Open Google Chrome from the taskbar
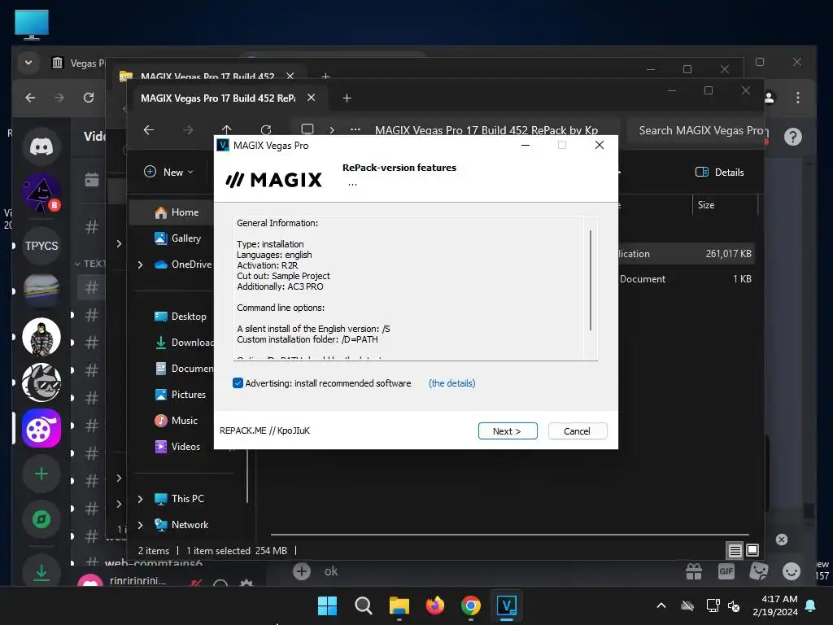833x625 pixels. click(x=471, y=605)
